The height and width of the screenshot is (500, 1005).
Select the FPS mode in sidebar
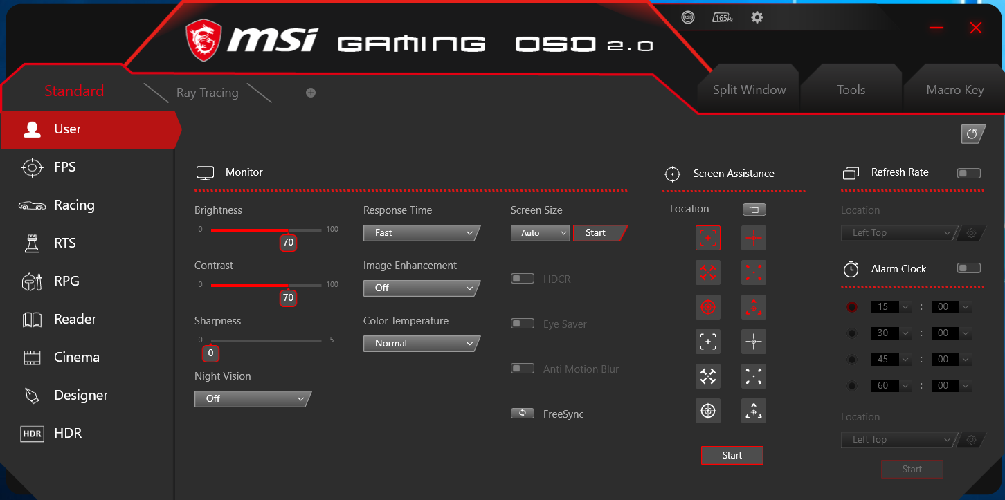click(x=87, y=167)
